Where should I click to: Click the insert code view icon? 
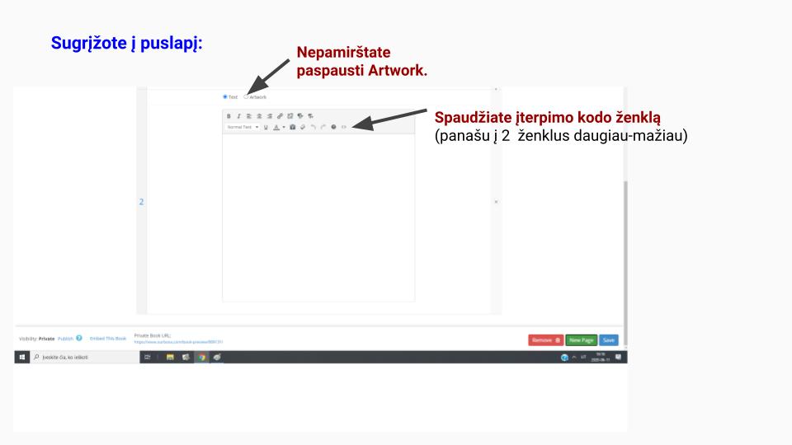[344, 127]
